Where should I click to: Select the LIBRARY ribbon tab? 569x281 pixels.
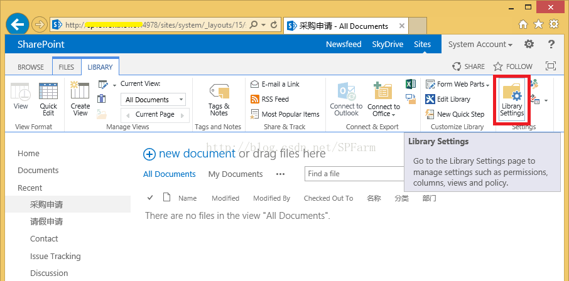(x=100, y=67)
